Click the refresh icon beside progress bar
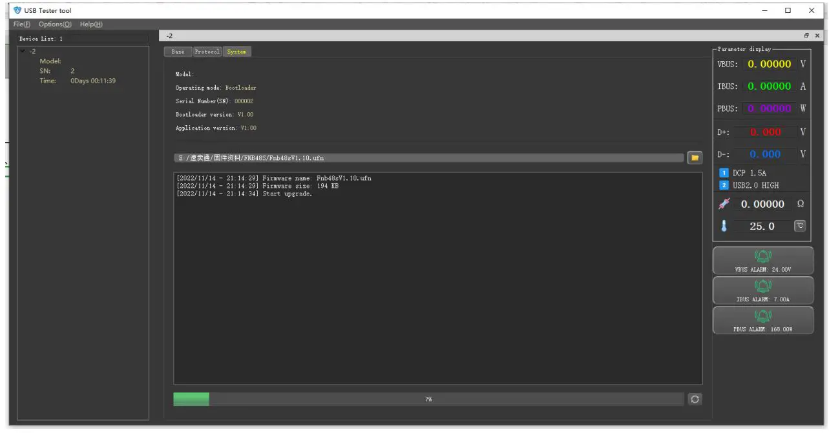This screenshot has width=829, height=433. pyautogui.click(x=695, y=399)
